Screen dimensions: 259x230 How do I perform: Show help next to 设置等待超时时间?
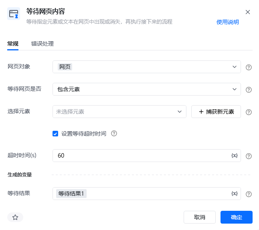(114, 133)
